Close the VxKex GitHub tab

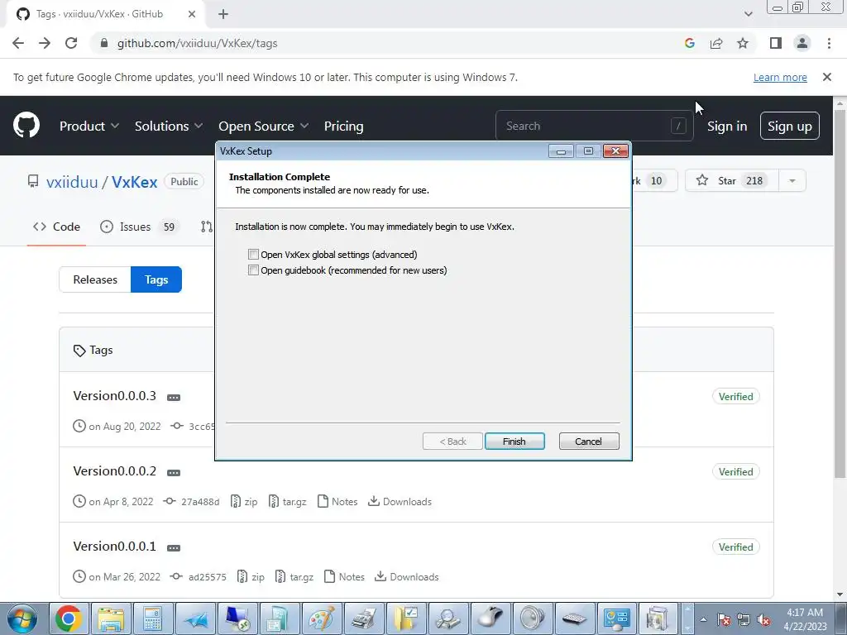[x=192, y=14]
